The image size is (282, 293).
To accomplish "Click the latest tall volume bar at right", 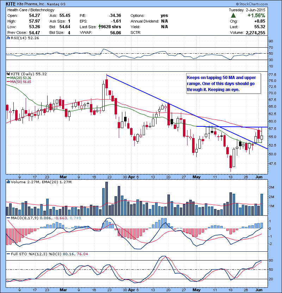I will (x=262, y=205).
